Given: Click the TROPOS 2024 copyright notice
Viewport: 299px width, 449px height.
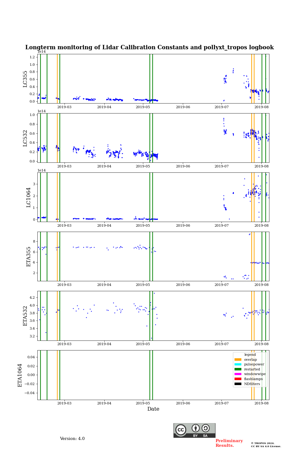Looking at the screenshot, I should [x=266, y=445].
